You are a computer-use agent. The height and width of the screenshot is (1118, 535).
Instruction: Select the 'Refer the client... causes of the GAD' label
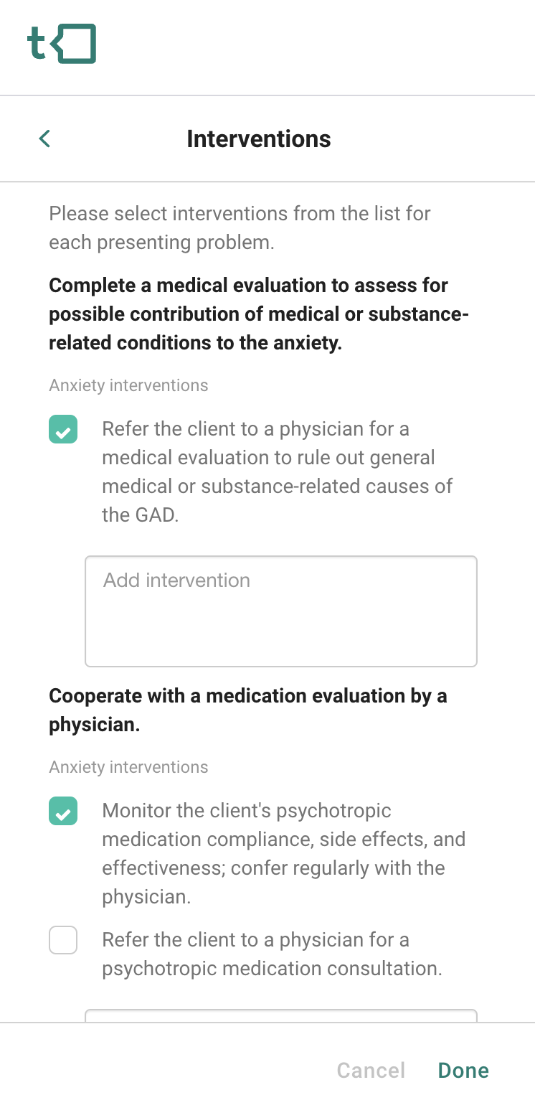coord(277,471)
